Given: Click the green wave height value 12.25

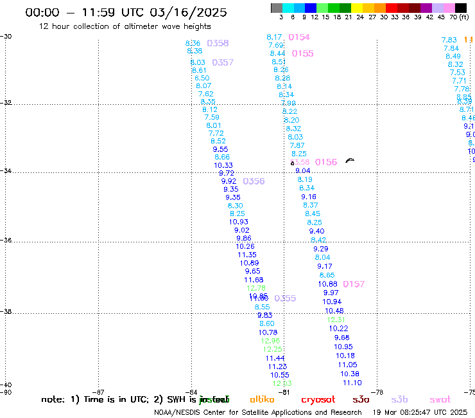Looking at the screenshot, I should [x=272, y=349].
